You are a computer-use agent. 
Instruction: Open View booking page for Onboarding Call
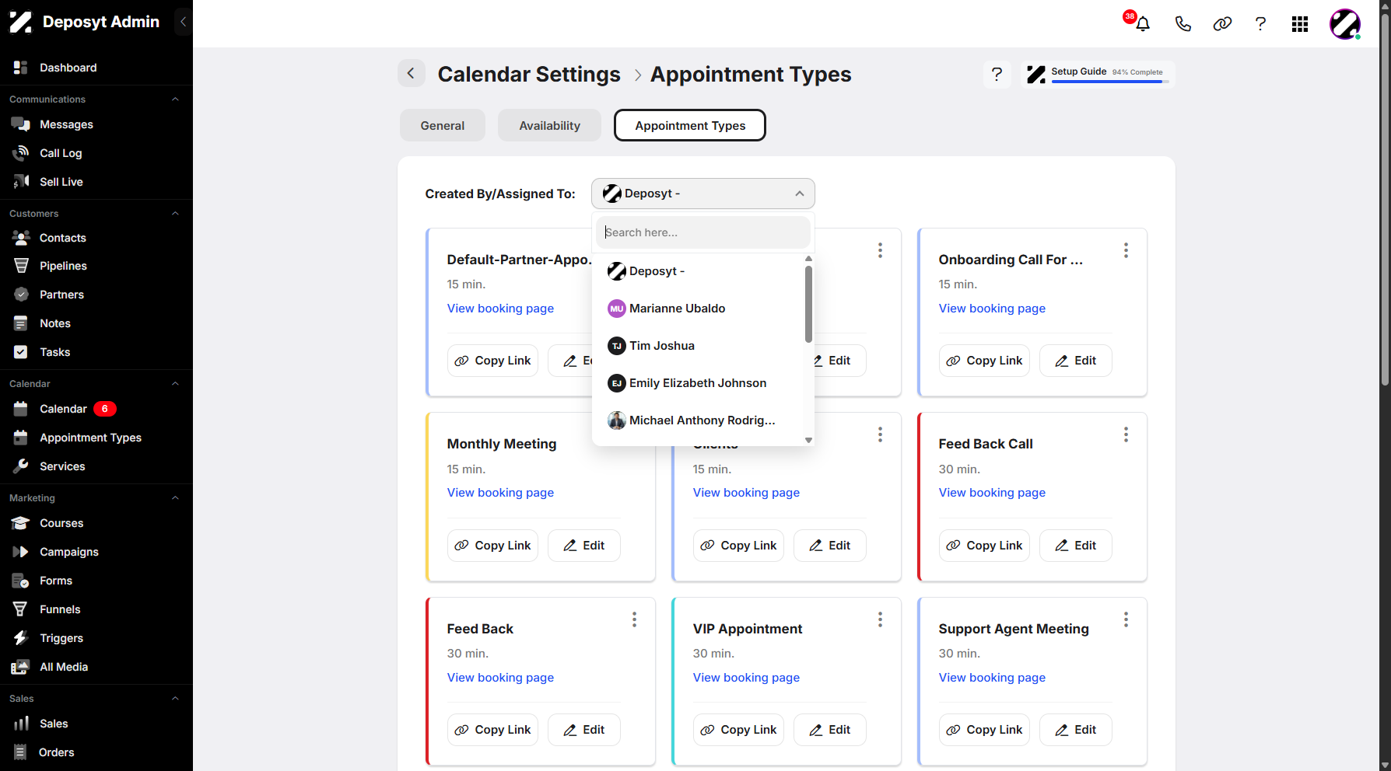pyautogui.click(x=992, y=309)
